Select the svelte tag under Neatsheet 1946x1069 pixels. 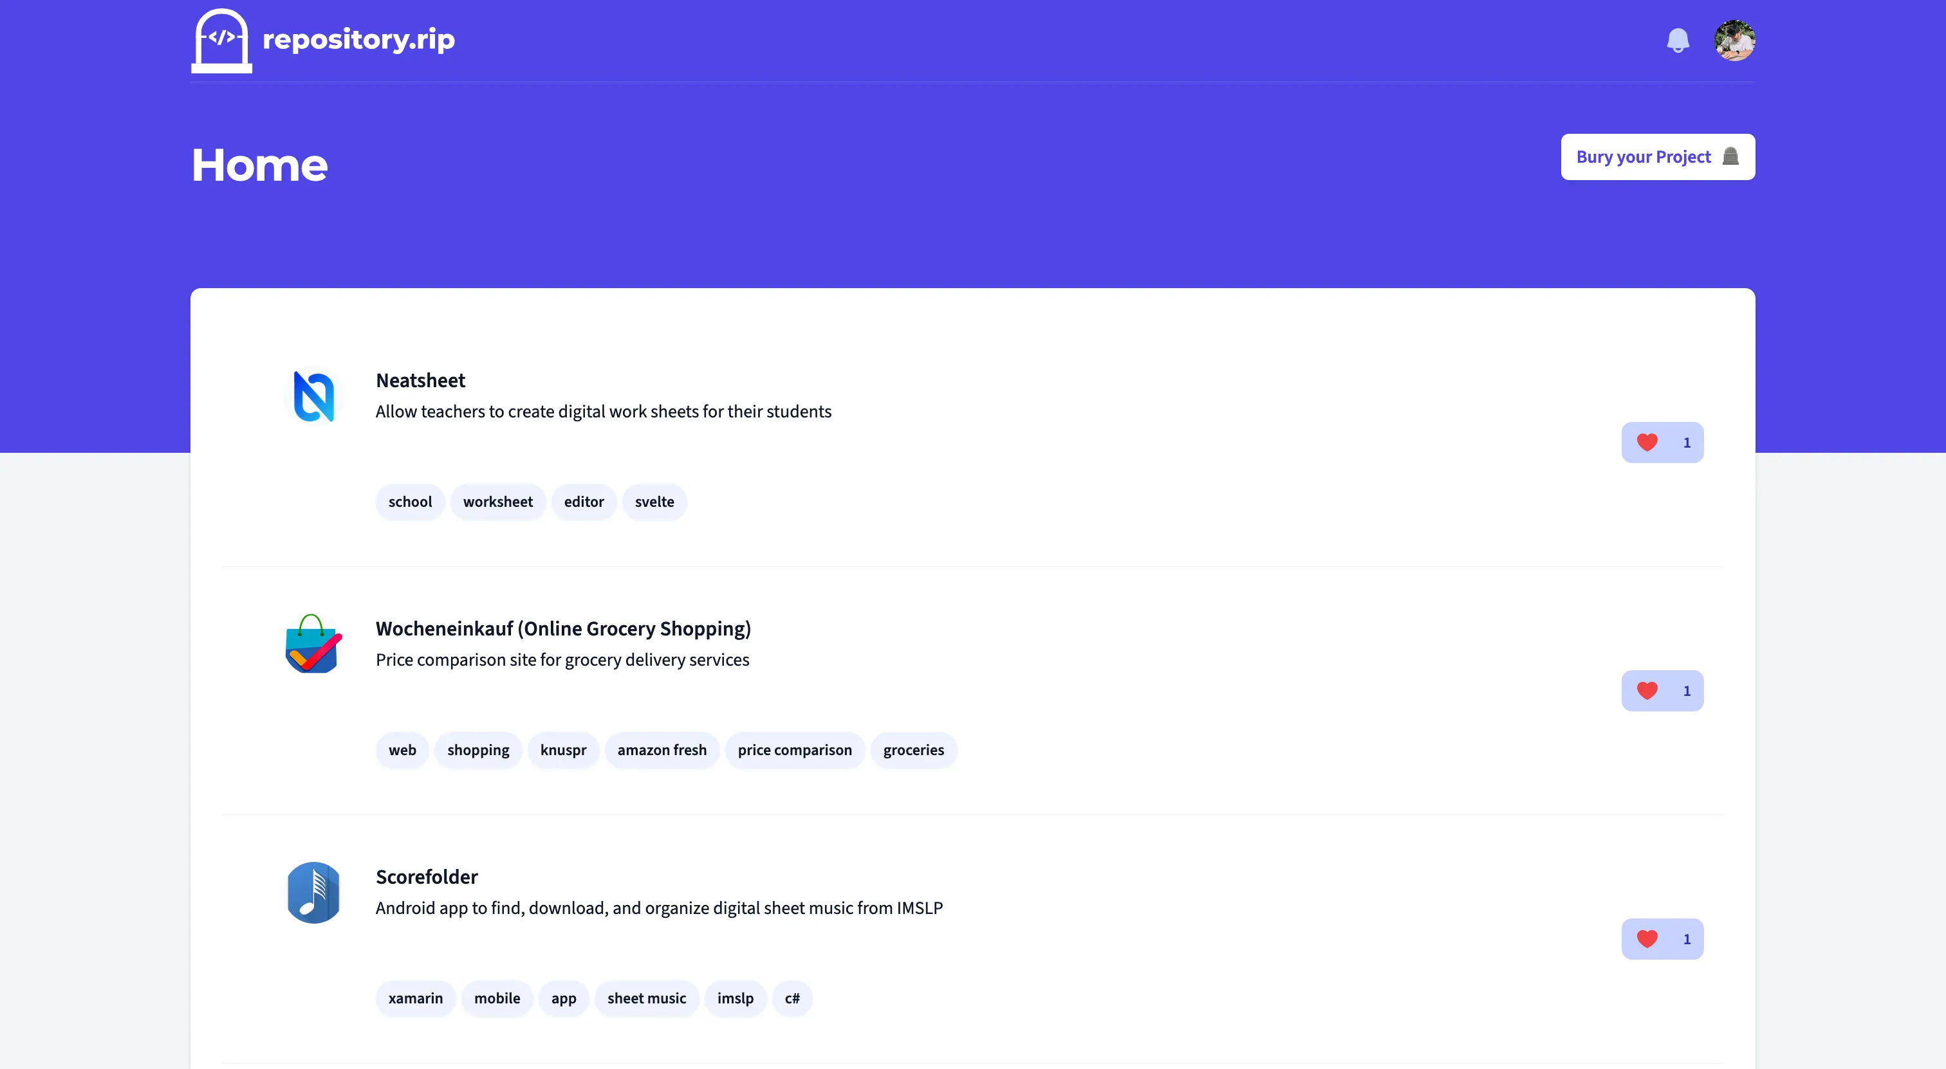coord(654,501)
